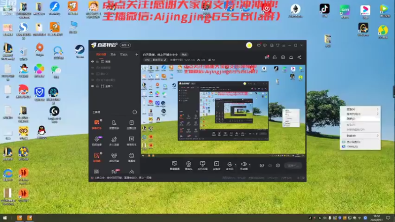Screen dimensions: 395x222
Task: Open the first orange taskbar app
Action: (19, 218)
